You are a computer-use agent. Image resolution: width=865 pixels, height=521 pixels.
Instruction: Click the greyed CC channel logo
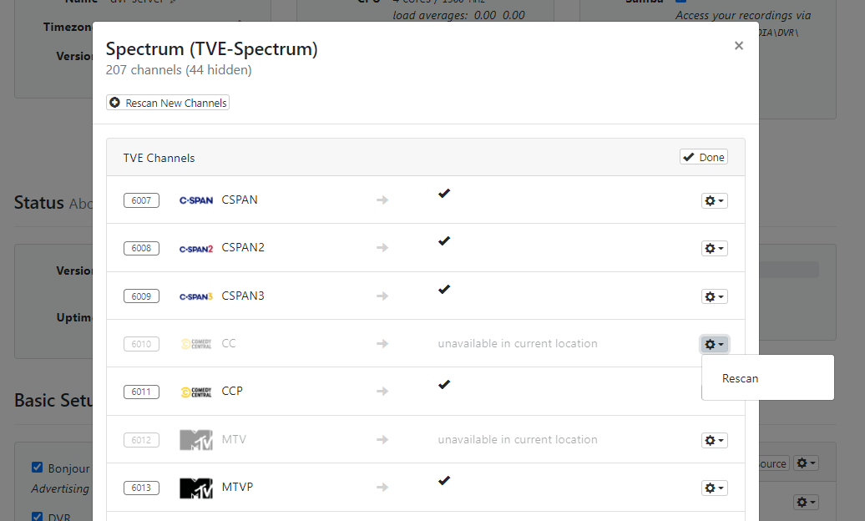click(196, 344)
